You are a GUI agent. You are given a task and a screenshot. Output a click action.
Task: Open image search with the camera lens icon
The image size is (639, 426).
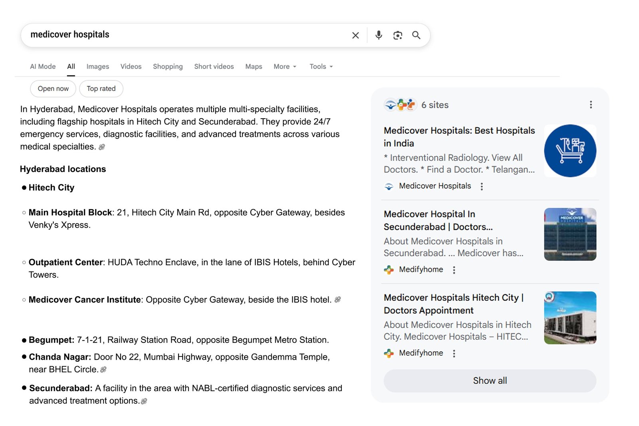397,35
